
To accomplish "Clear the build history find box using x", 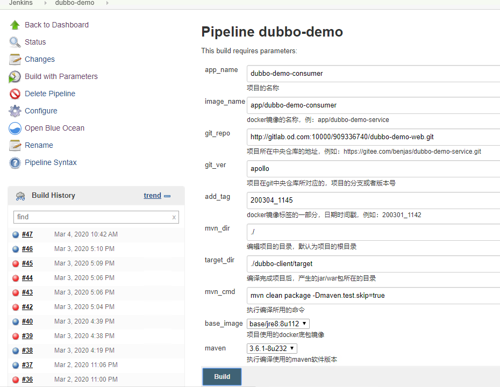I will 174,217.
